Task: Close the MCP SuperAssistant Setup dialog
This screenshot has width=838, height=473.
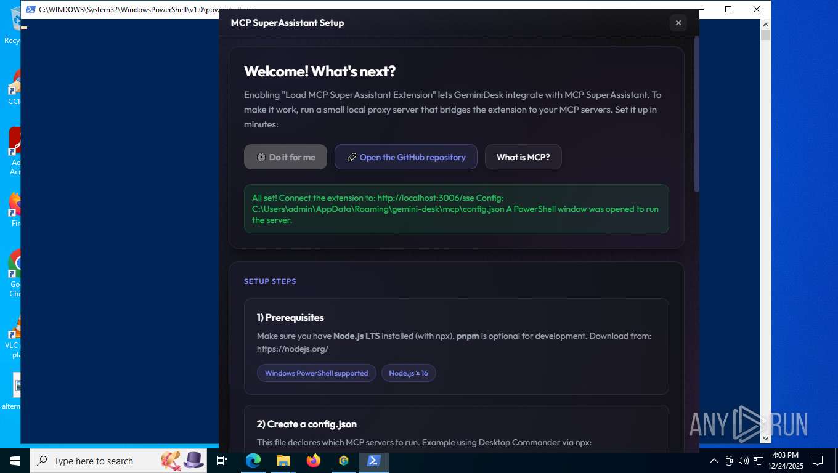Action: [678, 23]
